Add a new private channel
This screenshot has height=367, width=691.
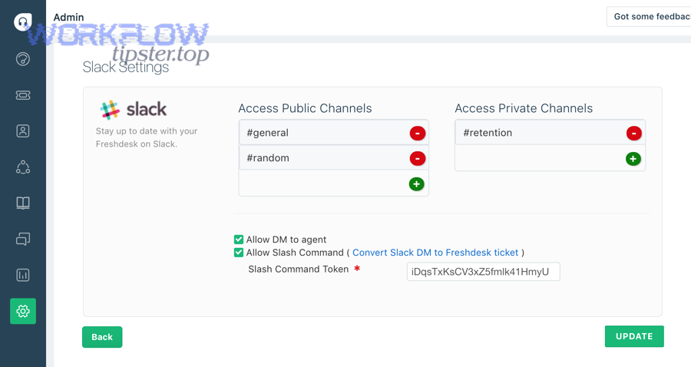[633, 159]
